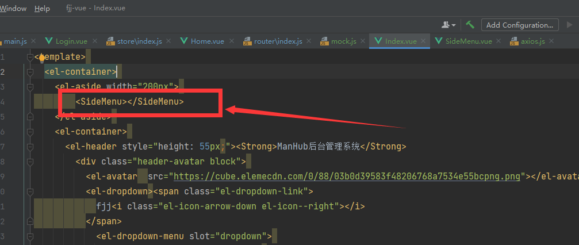This screenshot has height=245, width=579.
Task: Close the store\index.js tab
Action: pyautogui.click(x=169, y=41)
